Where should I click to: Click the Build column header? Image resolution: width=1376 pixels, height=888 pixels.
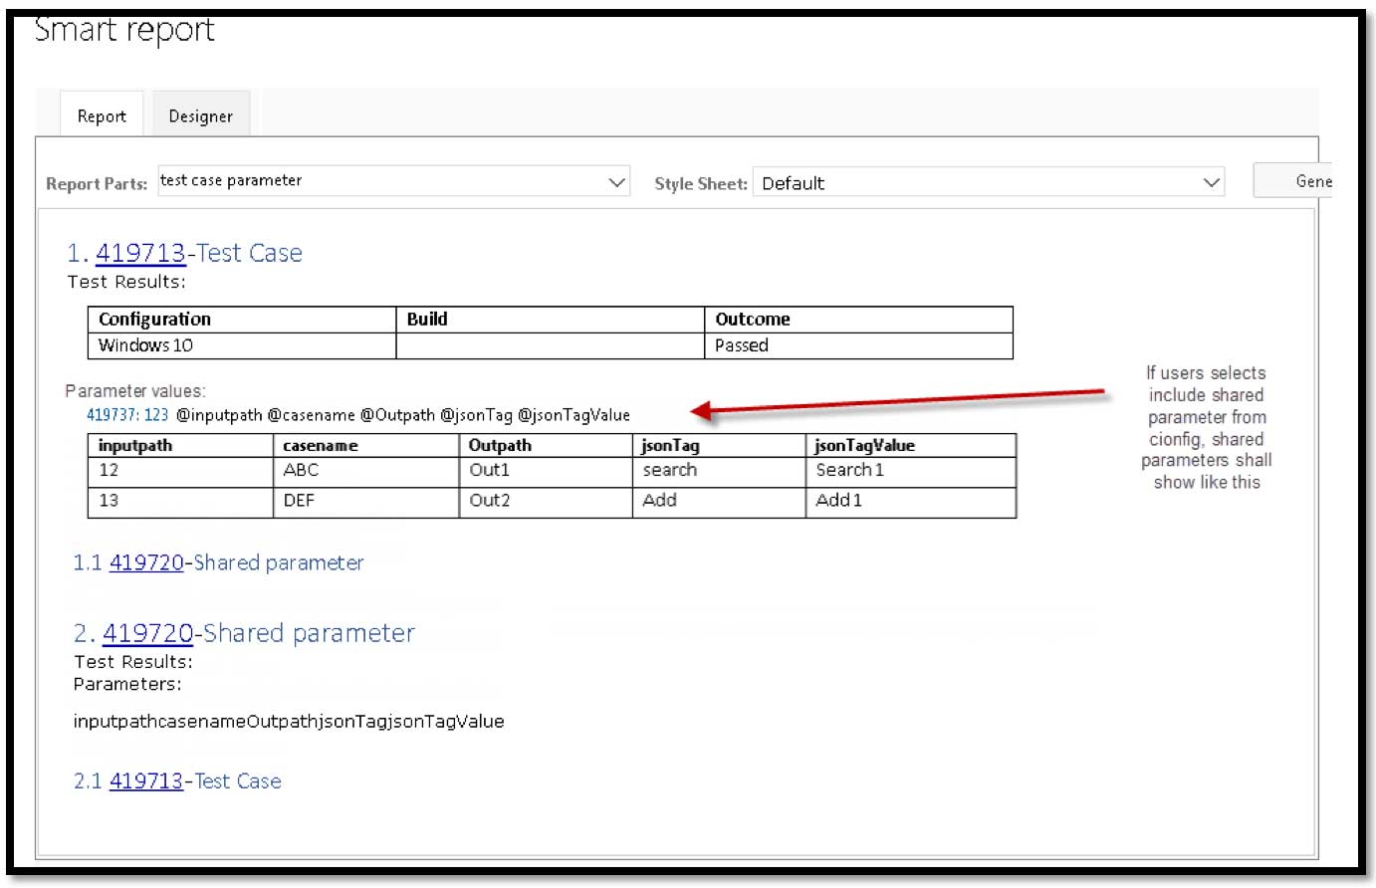point(427,319)
